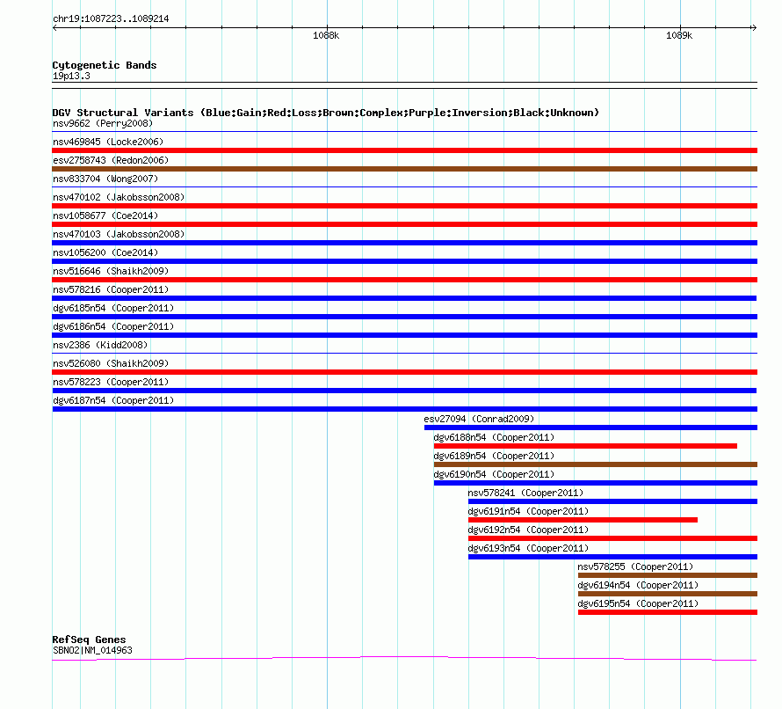Click the red dgv6188n54 (Cooper2011) bar
The image size is (782, 709).
pyautogui.click(x=585, y=446)
